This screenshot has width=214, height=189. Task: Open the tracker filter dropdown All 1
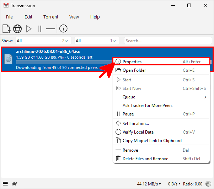[97, 40]
